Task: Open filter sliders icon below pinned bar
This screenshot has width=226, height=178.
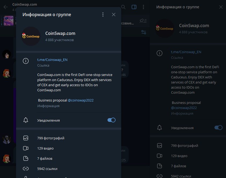Action: (x=144, y=32)
